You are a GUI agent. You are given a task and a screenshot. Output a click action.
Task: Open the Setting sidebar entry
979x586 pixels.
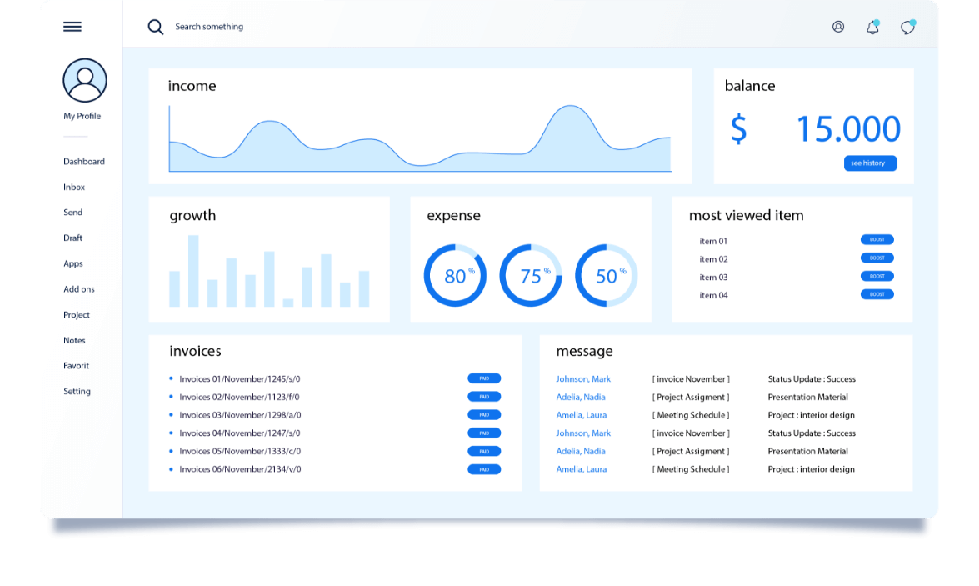pos(77,391)
